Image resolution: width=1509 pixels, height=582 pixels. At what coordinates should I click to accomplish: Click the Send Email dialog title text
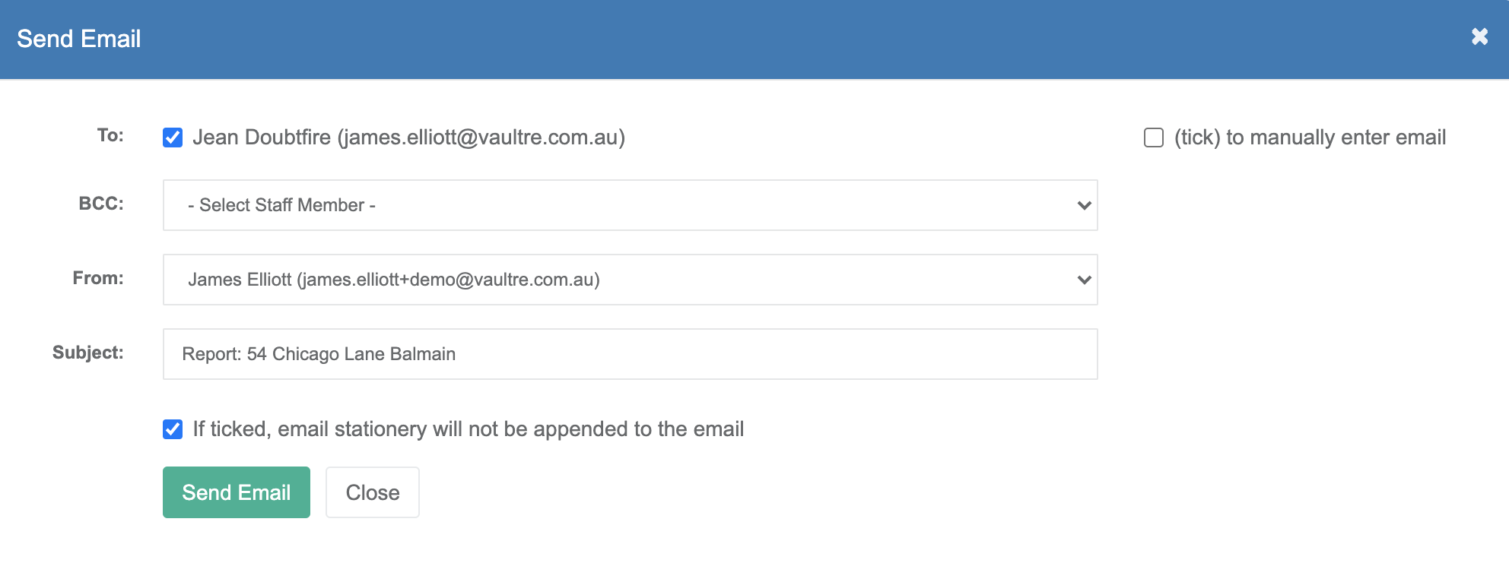[x=79, y=39]
